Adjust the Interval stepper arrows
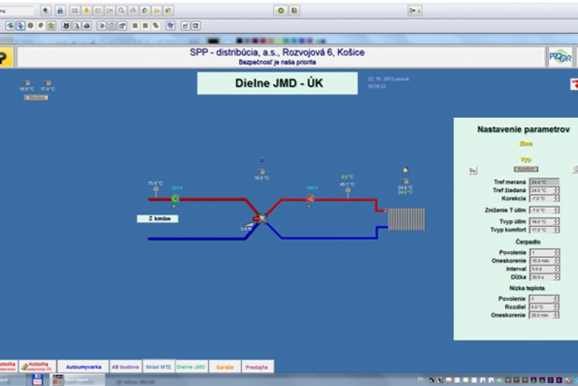Image resolution: width=578 pixels, height=386 pixels. point(556,269)
